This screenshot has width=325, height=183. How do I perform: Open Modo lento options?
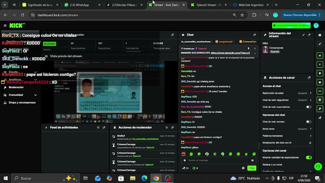(287, 129)
